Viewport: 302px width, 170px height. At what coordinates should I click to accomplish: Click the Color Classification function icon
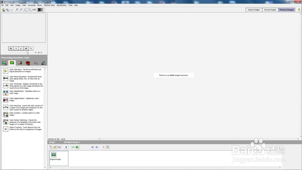[x=5, y=93]
